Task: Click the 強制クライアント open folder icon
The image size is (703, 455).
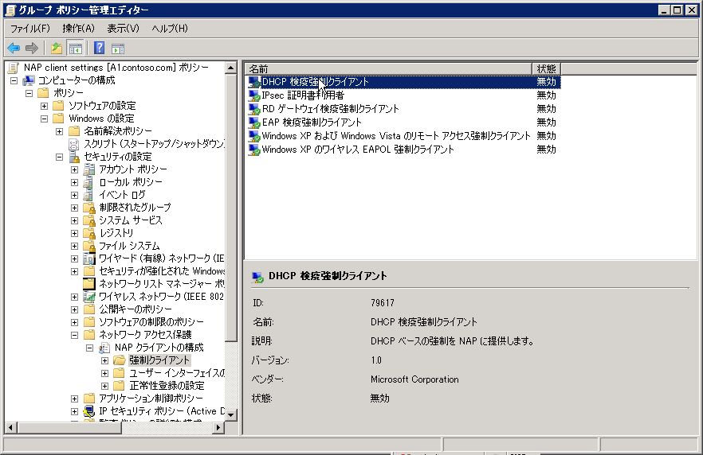Action: [x=120, y=360]
